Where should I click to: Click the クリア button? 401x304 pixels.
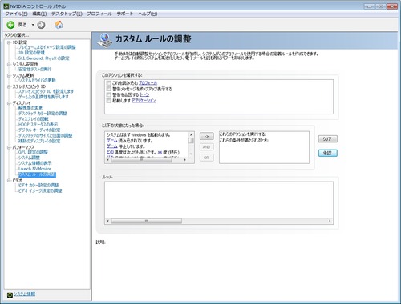point(328,139)
